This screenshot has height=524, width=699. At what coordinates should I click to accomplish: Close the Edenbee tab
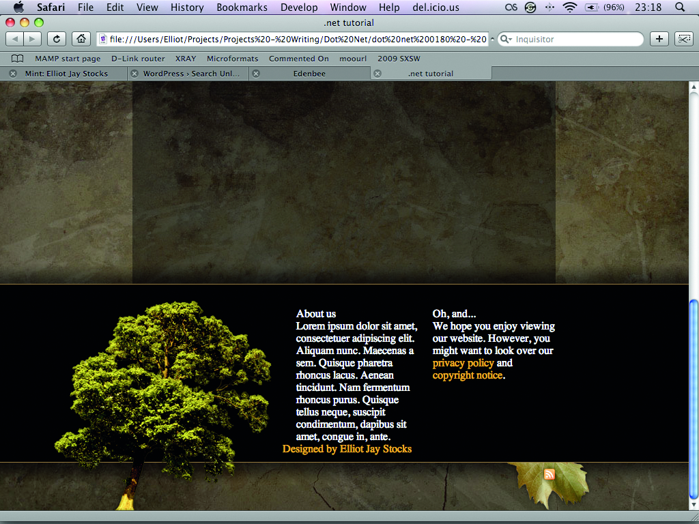click(256, 74)
